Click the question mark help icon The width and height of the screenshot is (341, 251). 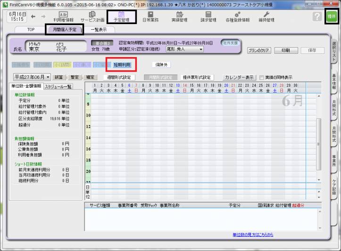[x=317, y=17]
